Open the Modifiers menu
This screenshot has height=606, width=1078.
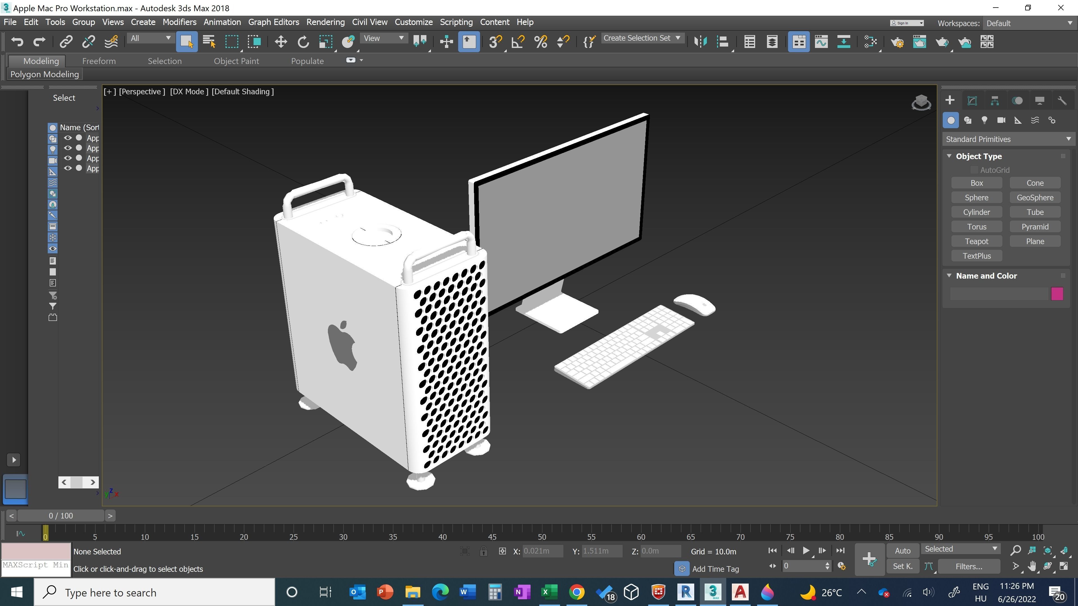(180, 22)
